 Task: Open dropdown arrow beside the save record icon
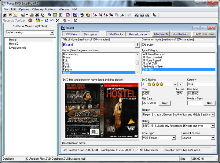tap(42, 20)
